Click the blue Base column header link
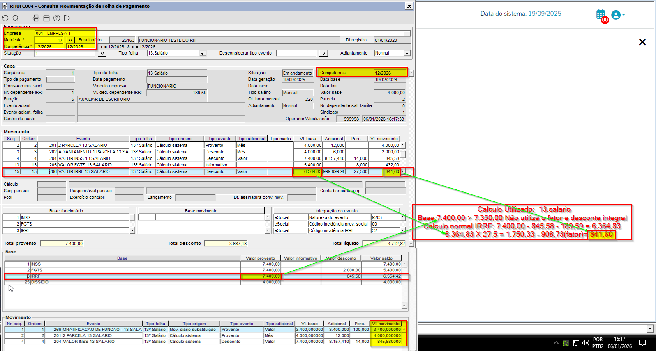Image resolution: width=656 pixels, height=351 pixels. pos(122,258)
